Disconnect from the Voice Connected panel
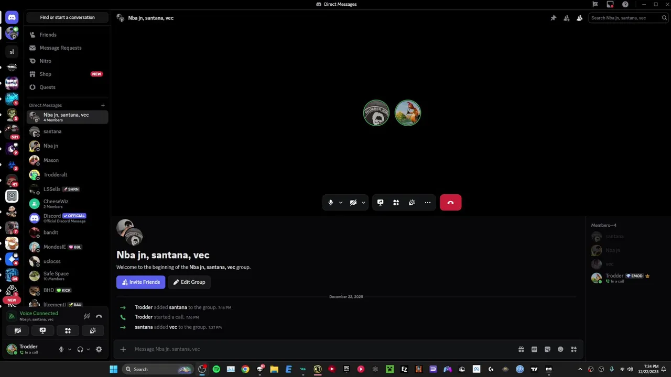Screen dimensions: 671x377 pos(99,316)
